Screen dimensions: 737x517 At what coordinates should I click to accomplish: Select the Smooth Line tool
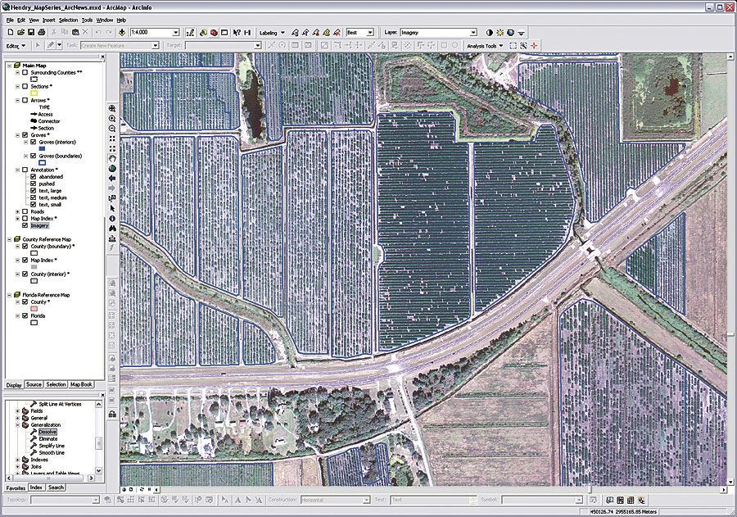pos(52,452)
